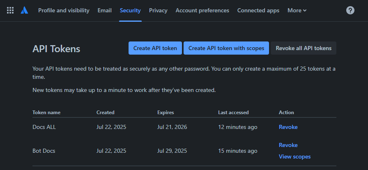Viewport: 368px width, 170px height.
Task: Switch to Connected apps tab
Action: coord(258,10)
